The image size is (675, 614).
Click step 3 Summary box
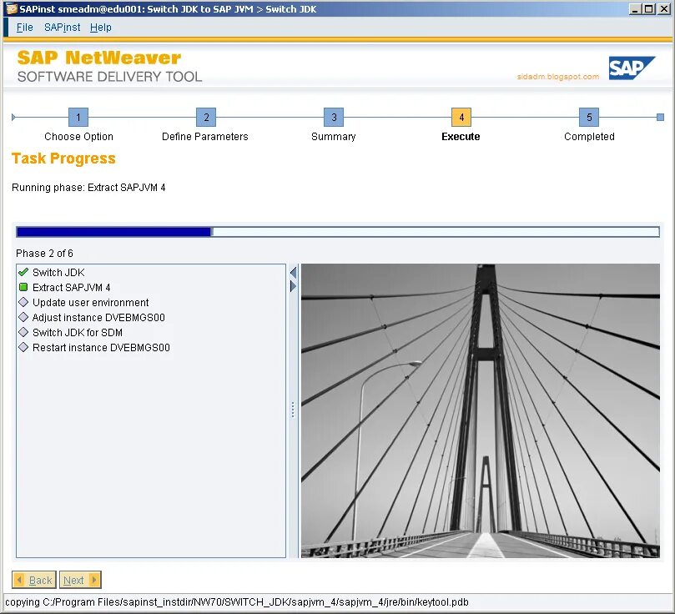click(x=334, y=117)
